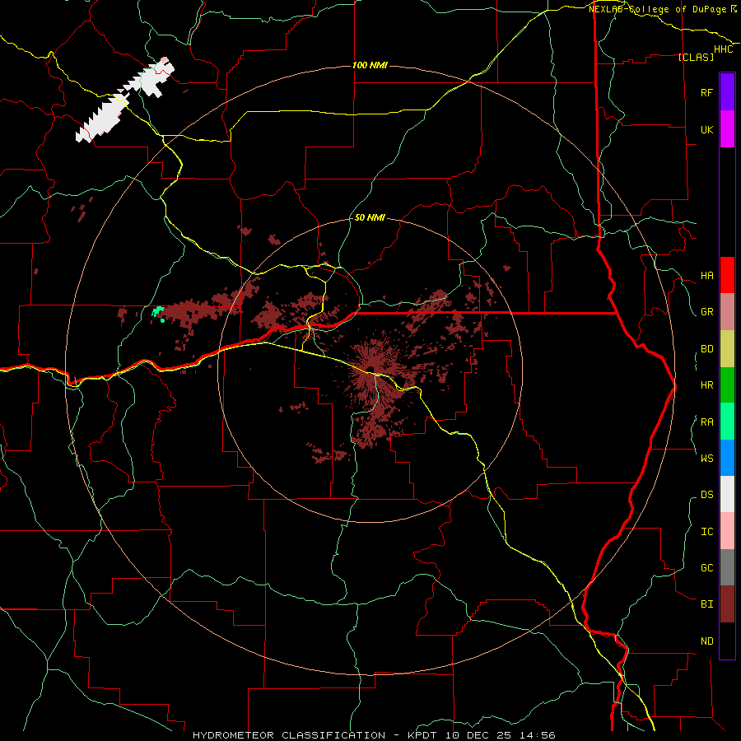Click the 50 NMI range ring label
This screenshot has width=741, height=741.
click(x=370, y=217)
